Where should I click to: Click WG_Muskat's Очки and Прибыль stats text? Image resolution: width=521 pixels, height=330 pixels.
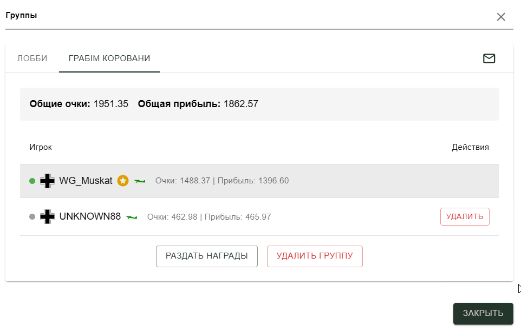pos(222,181)
